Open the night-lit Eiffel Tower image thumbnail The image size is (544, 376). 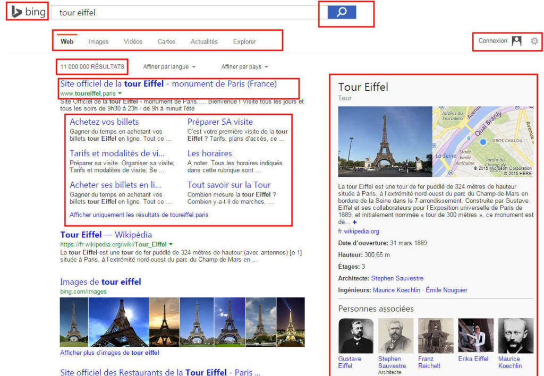click(x=291, y=322)
